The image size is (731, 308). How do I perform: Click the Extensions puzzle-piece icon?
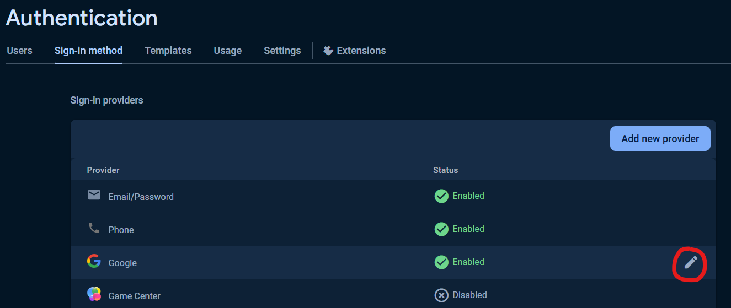328,51
